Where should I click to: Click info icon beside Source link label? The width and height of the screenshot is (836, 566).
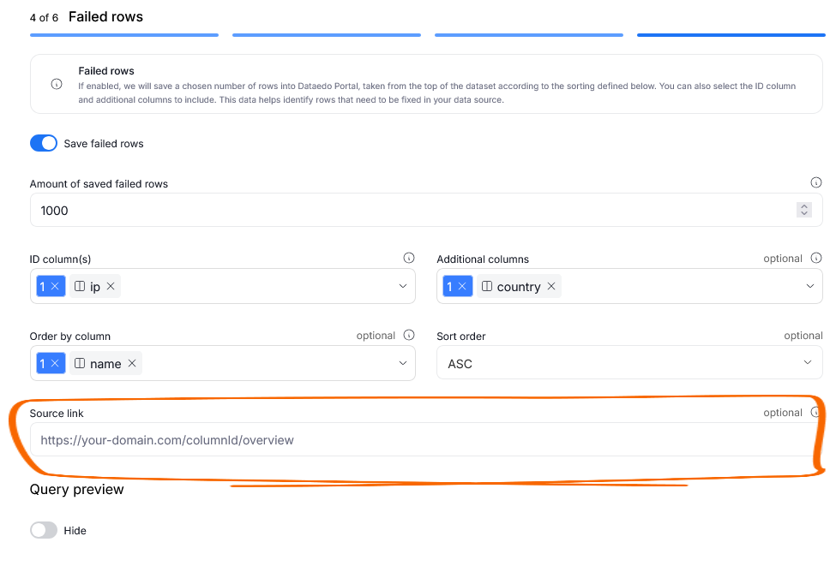[815, 413]
